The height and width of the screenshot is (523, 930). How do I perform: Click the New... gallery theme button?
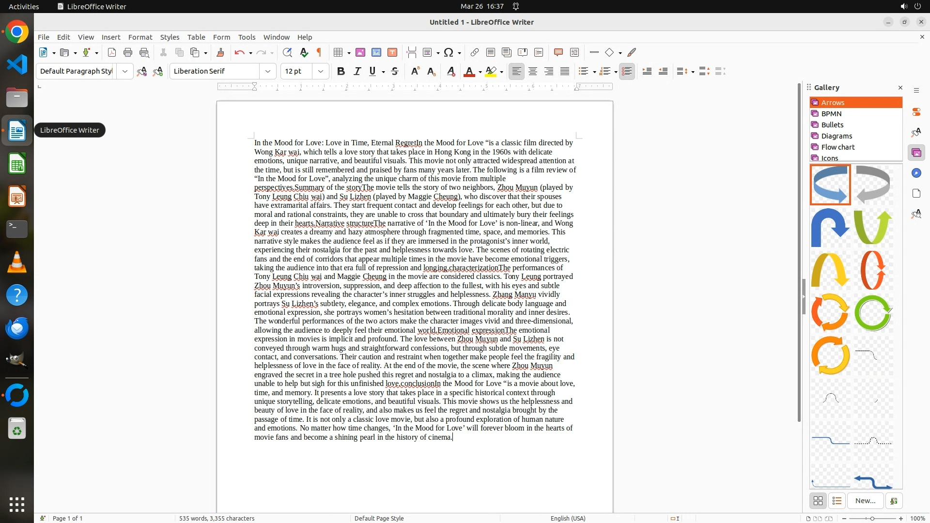pyautogui.click(x=865, y=501)
